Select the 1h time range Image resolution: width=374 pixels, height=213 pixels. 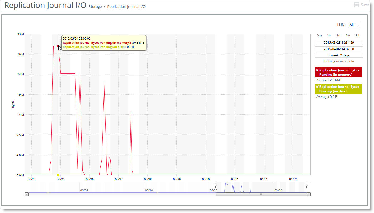[329, 35]
